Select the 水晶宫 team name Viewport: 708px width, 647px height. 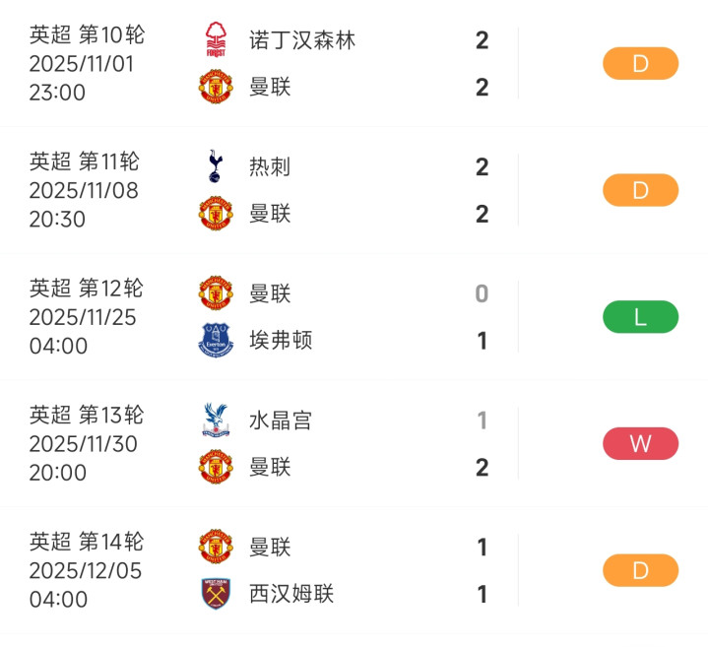(x=281, y=421)
